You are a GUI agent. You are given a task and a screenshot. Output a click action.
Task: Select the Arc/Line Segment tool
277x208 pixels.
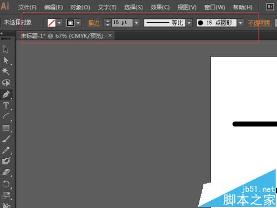tap(6, 117)
